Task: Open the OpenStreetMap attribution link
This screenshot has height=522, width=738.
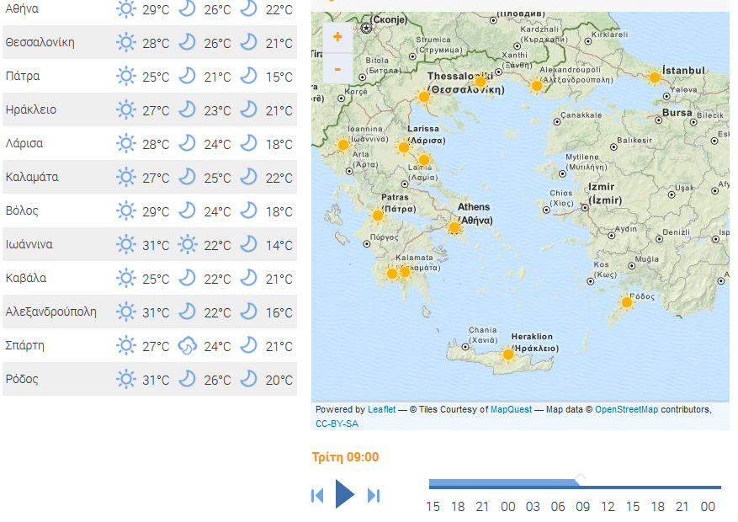Action: [x=626, y=409]
